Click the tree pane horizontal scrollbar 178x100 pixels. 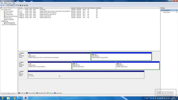pos(9,93)
